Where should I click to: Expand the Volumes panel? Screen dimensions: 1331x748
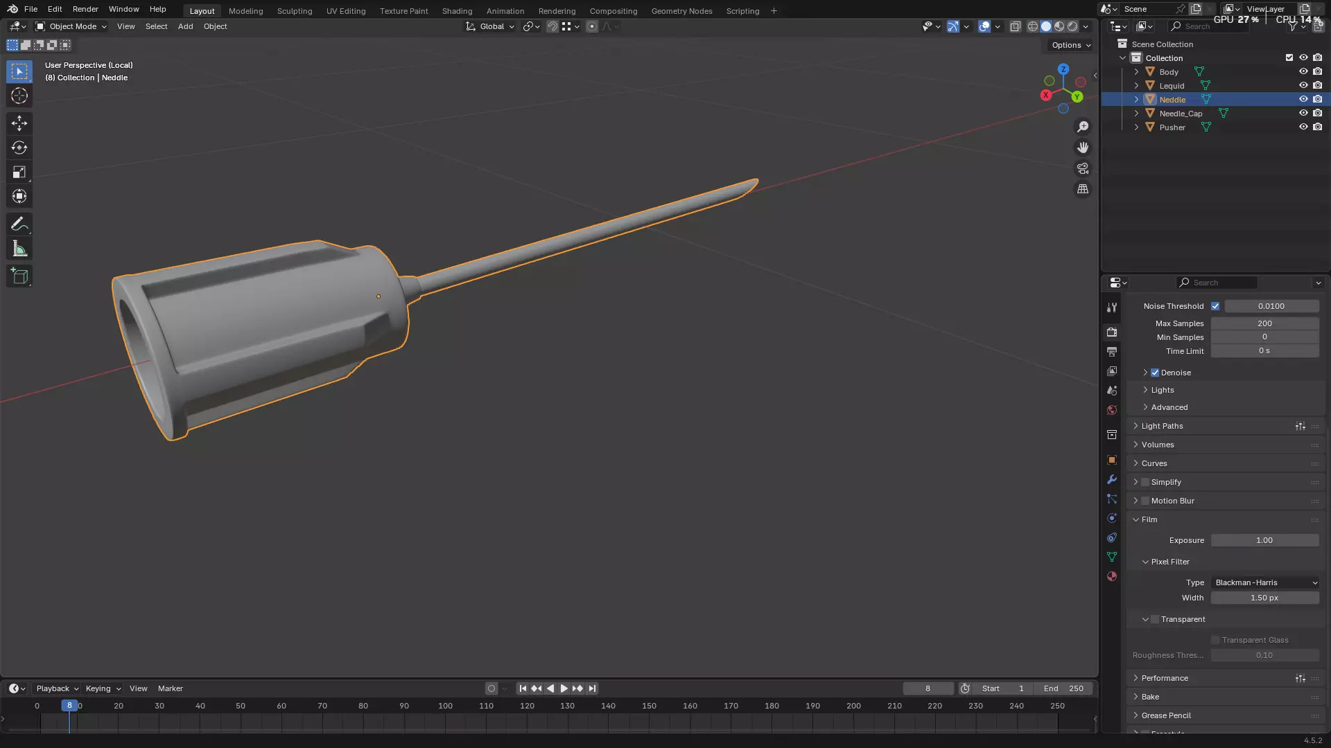tap(1158, 445)
